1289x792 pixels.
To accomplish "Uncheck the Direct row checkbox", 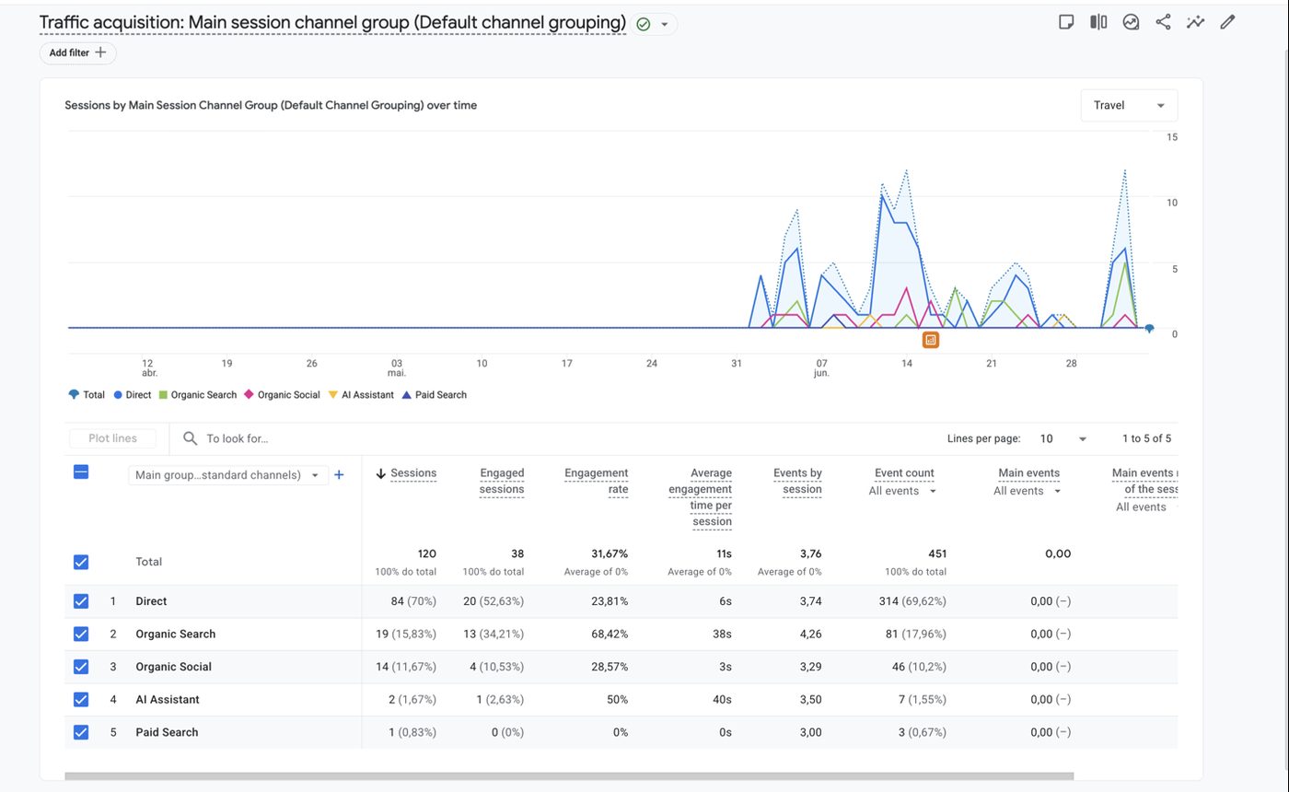I will [81, 601].
